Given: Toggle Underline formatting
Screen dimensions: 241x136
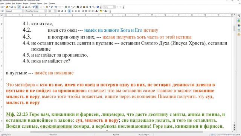Looking at the screenshot, I should [65, 11].
